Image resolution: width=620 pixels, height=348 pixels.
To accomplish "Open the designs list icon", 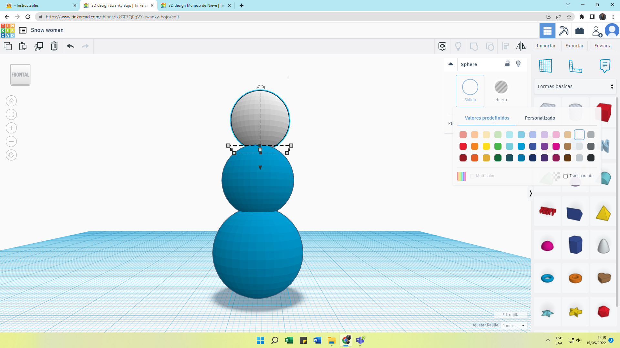I will point(23,30).
